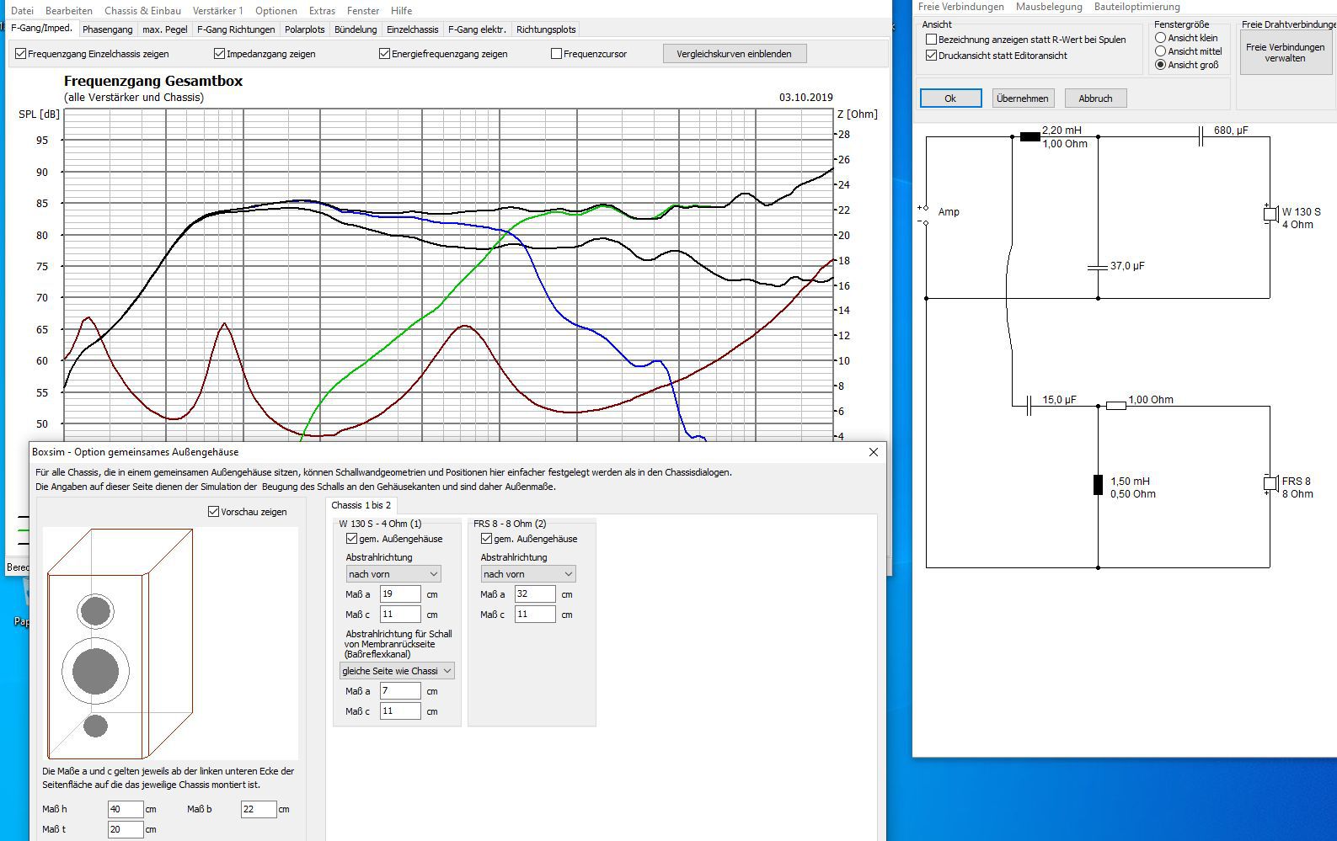This screenshot has width=1337, height=841.
Task: Click the W 130 S speaker symbol
Action: click(x=1270, y=215)
